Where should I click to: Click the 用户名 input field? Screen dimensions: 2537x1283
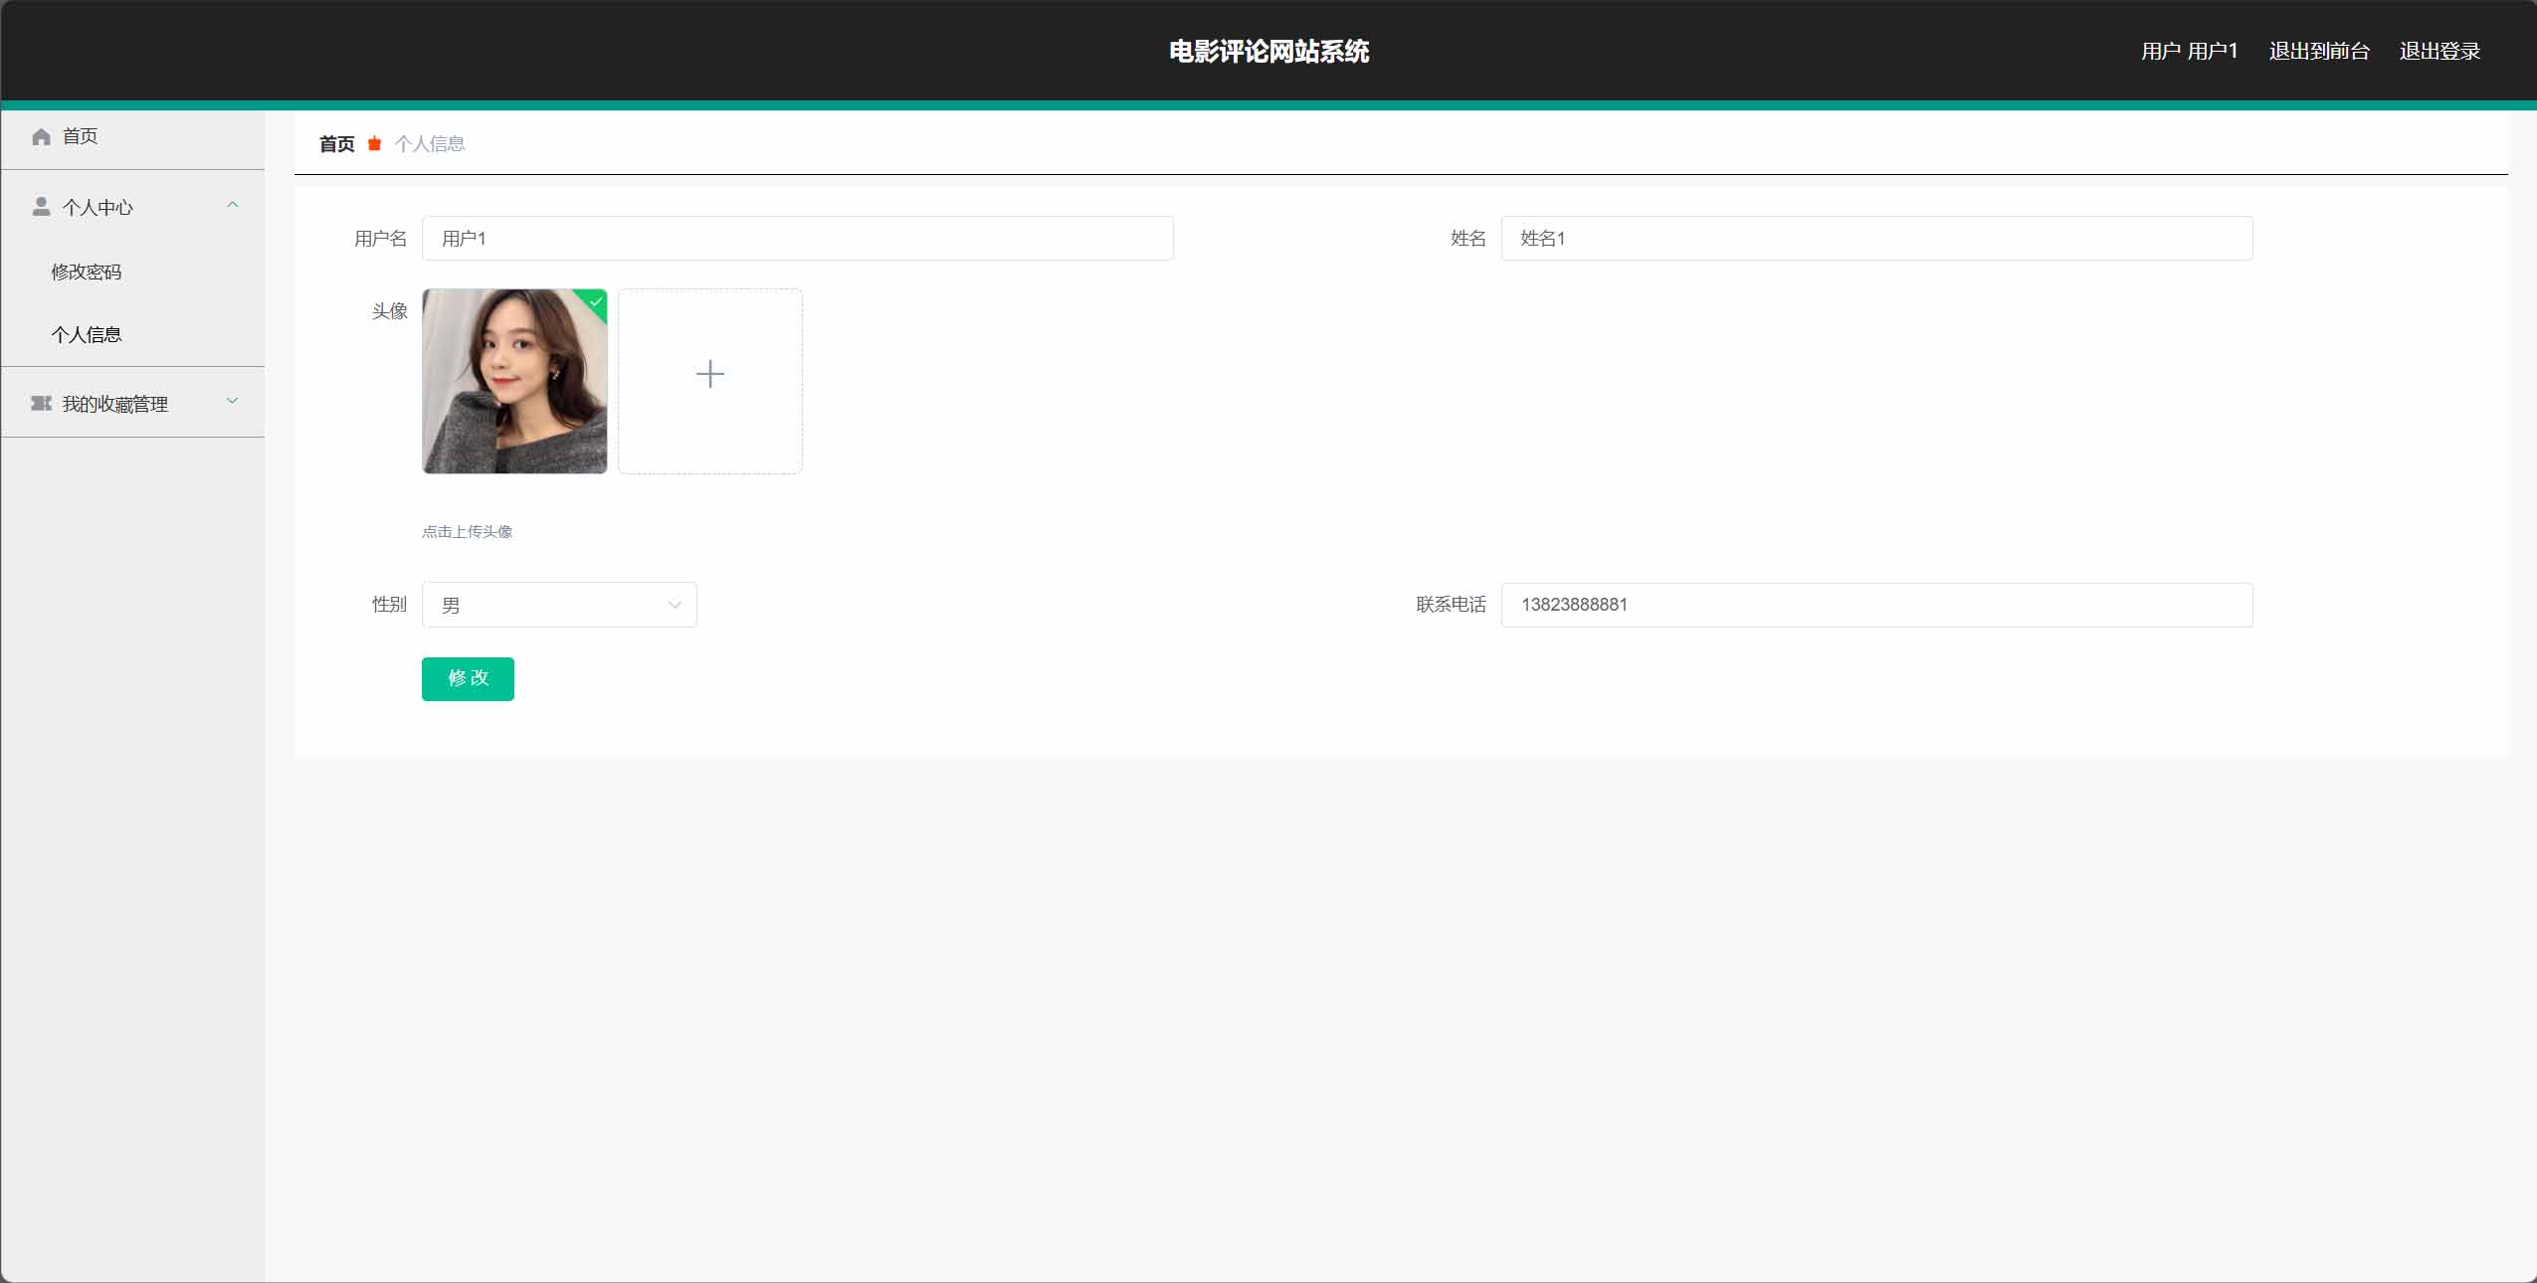point(798,239)
